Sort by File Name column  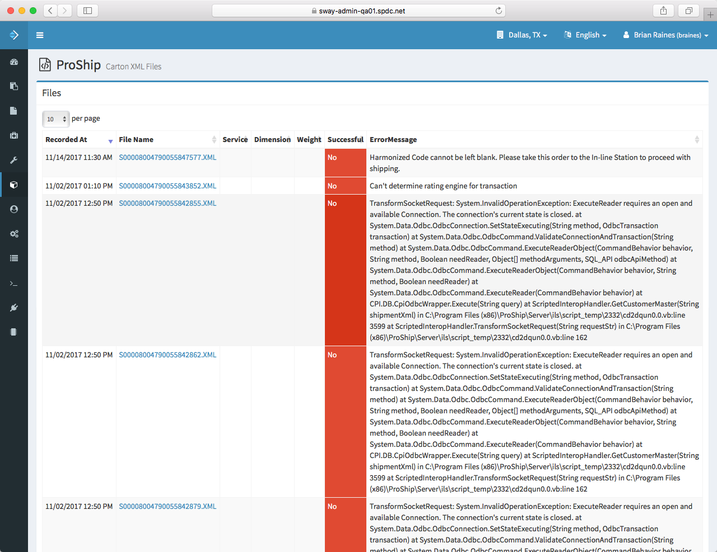point(167,140)
